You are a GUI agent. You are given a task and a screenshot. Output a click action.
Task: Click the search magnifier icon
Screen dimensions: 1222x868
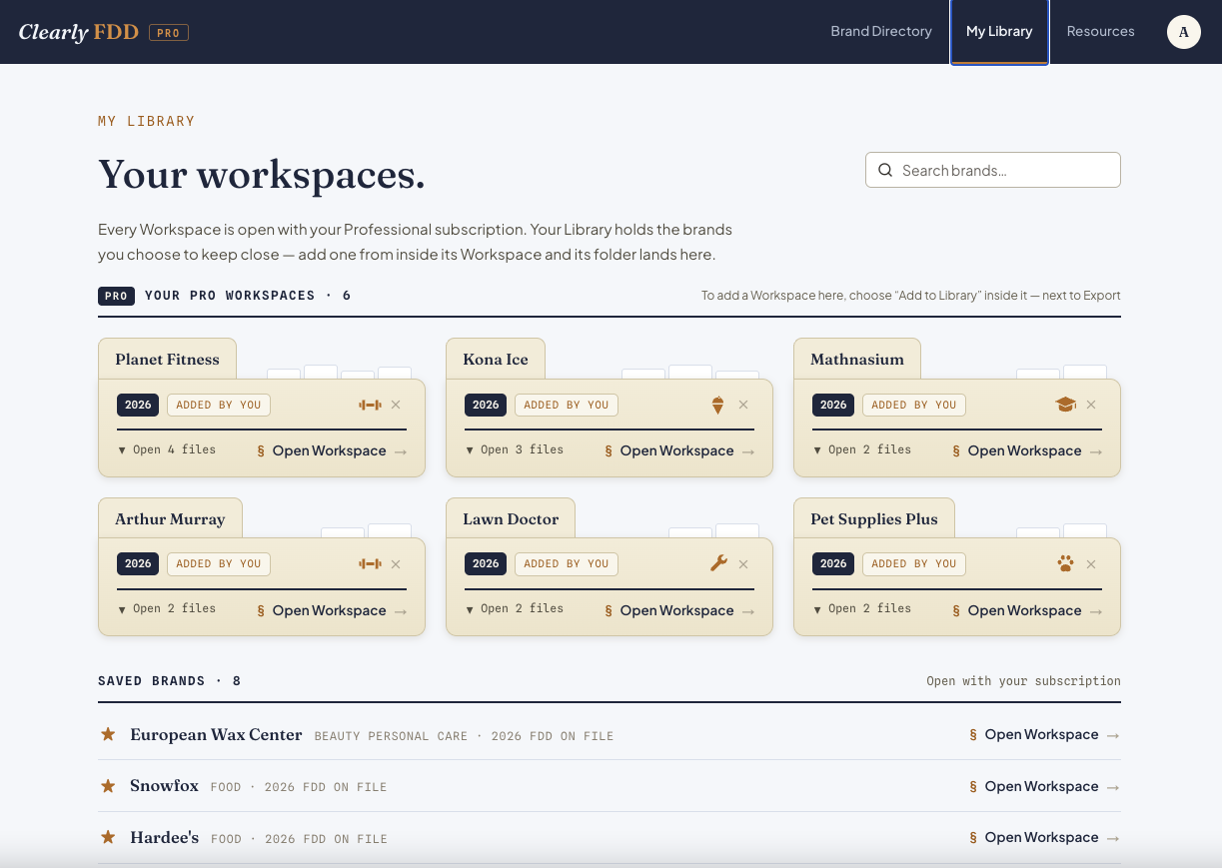885,170
